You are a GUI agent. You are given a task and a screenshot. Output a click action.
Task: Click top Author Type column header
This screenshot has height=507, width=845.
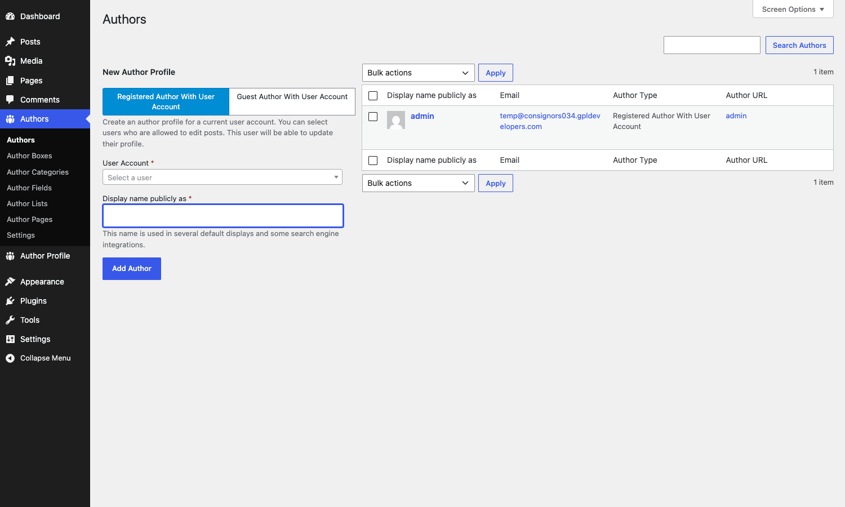[x=635, y=96]
